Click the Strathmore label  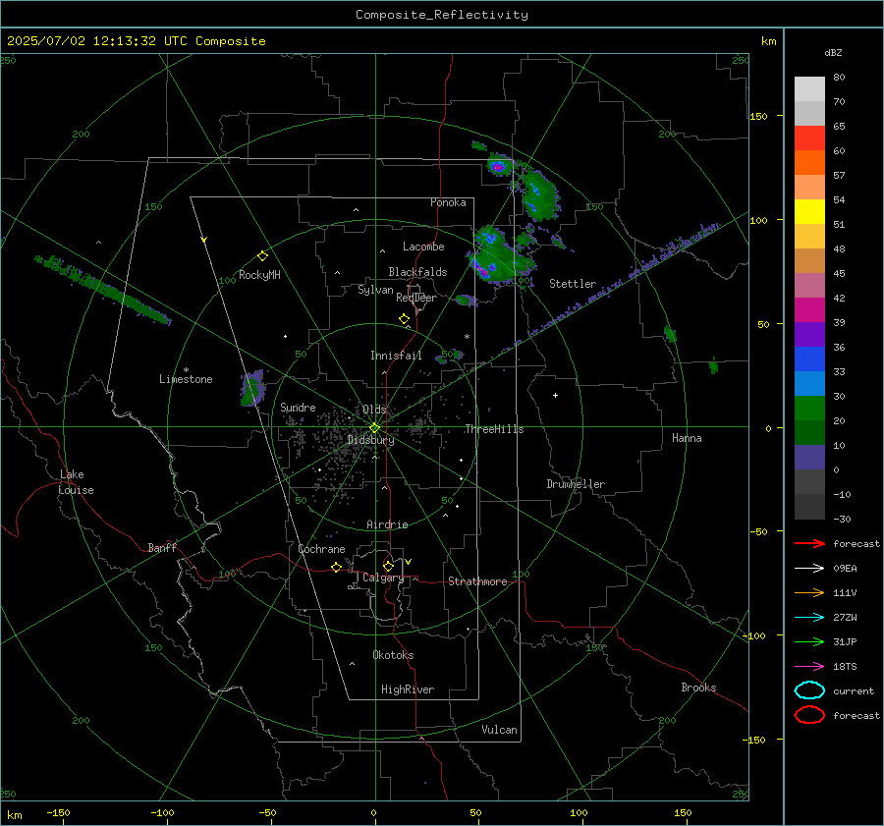point(477,581)
